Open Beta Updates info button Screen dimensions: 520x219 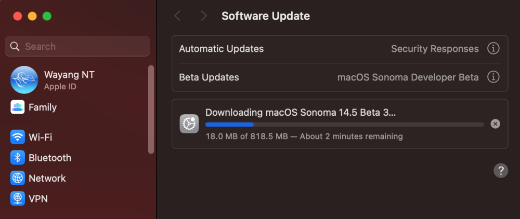coord(493,77)
